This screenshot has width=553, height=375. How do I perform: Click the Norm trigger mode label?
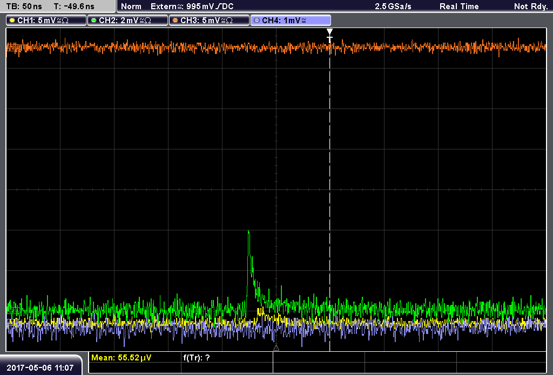131,6
